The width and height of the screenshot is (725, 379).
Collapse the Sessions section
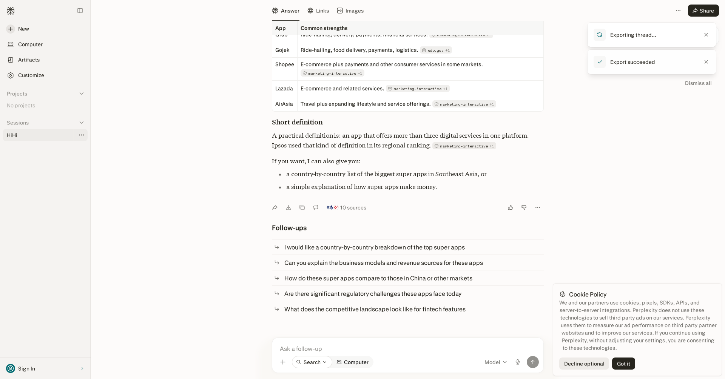(x=82, y=123)
